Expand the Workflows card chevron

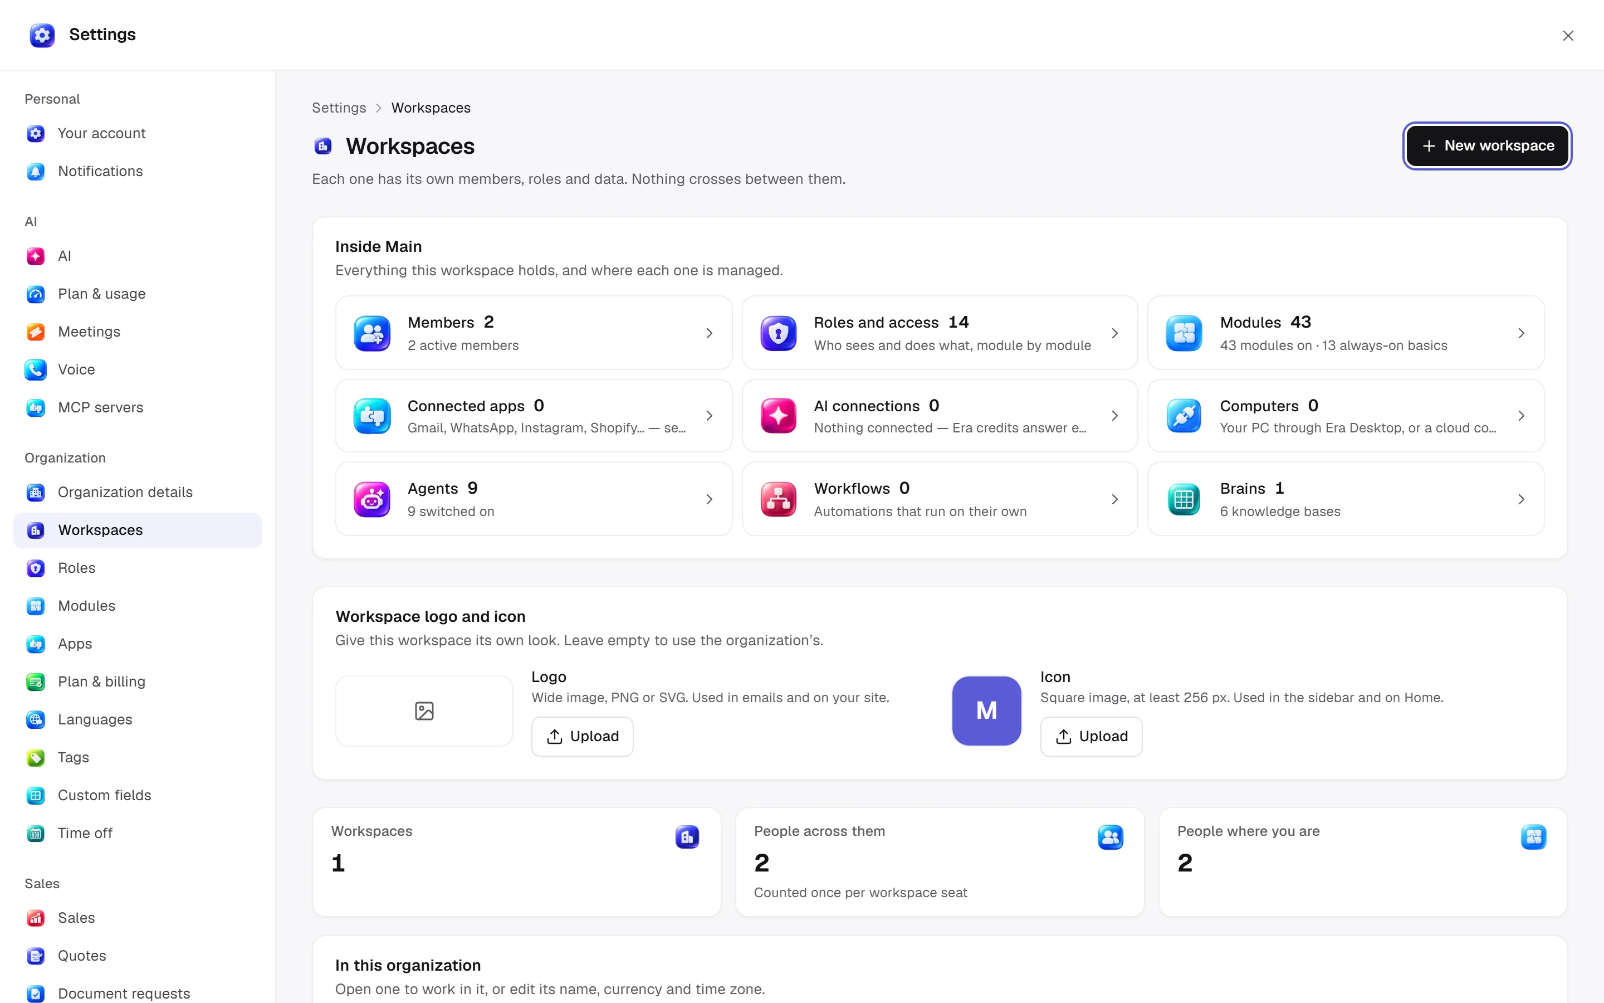point(1115,499)
